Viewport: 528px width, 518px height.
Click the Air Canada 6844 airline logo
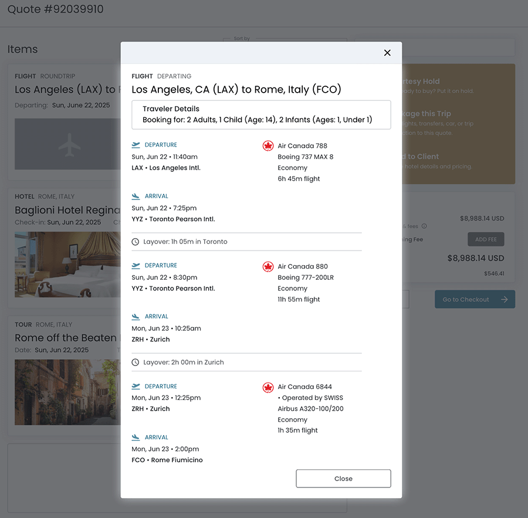pyautogui.click(x=268, y=387)
